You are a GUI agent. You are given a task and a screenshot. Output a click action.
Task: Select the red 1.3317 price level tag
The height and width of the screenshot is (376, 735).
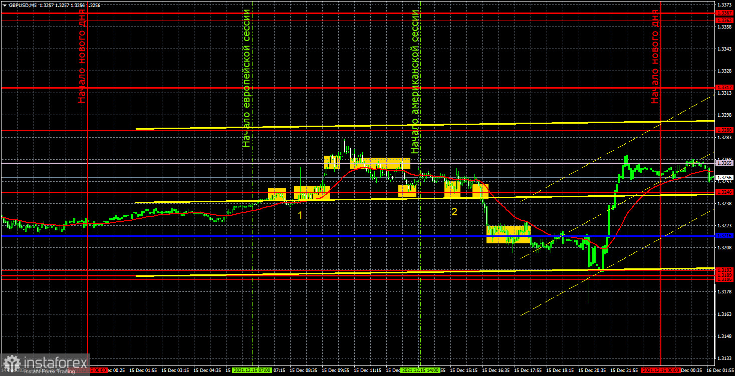click(724, 87)
